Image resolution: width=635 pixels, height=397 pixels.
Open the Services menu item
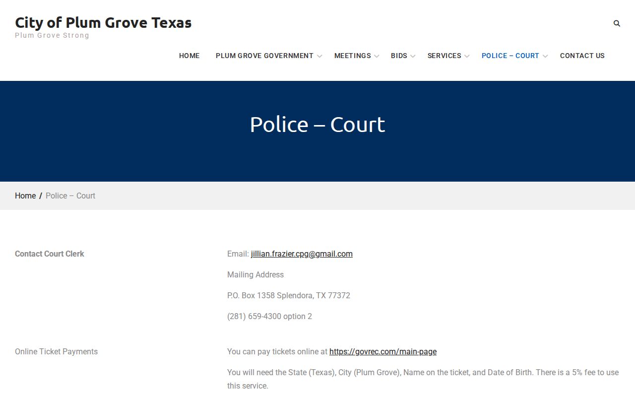(x=444, y=56)
